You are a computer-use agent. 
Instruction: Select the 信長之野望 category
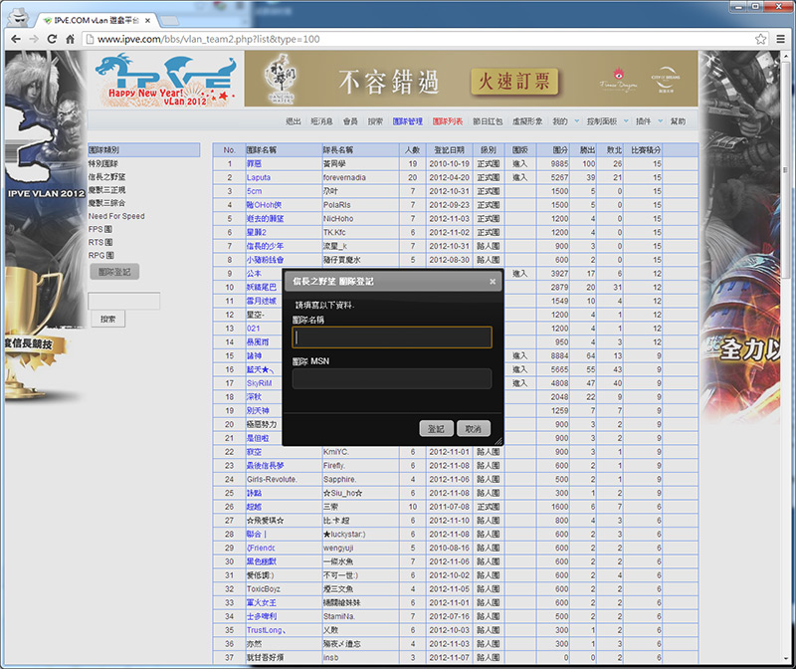[x=106, y=177]
